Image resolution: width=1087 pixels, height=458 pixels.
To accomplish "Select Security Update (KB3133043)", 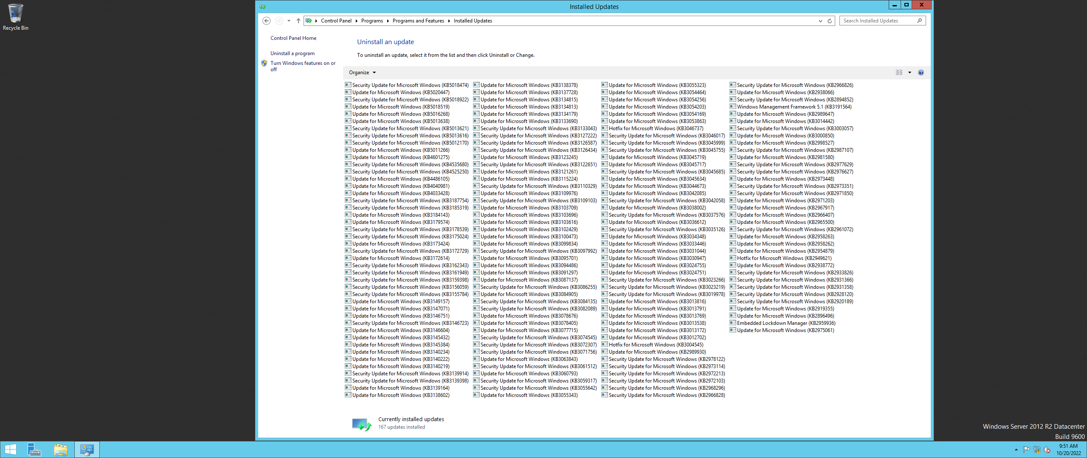I will coord(535,128).
